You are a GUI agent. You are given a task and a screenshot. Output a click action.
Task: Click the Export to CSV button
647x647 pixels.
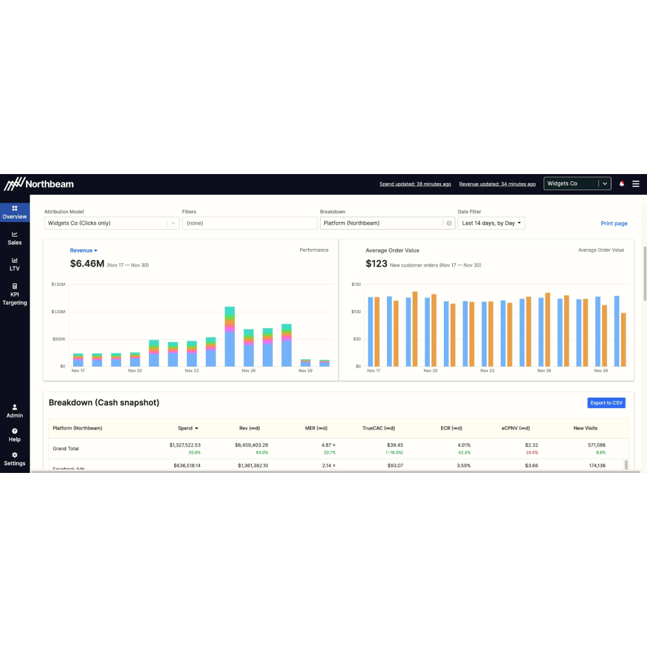[x=606, y=403]
